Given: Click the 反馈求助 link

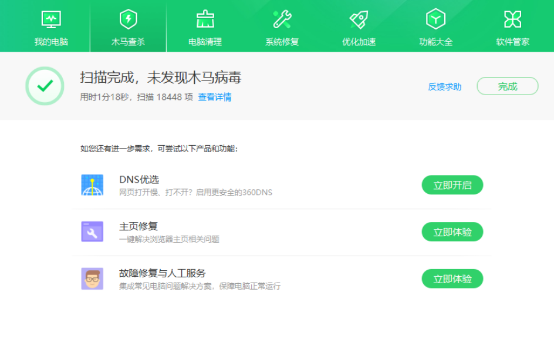Looking at the screenshot, I should pyautogui.click(x=444, y=86).
